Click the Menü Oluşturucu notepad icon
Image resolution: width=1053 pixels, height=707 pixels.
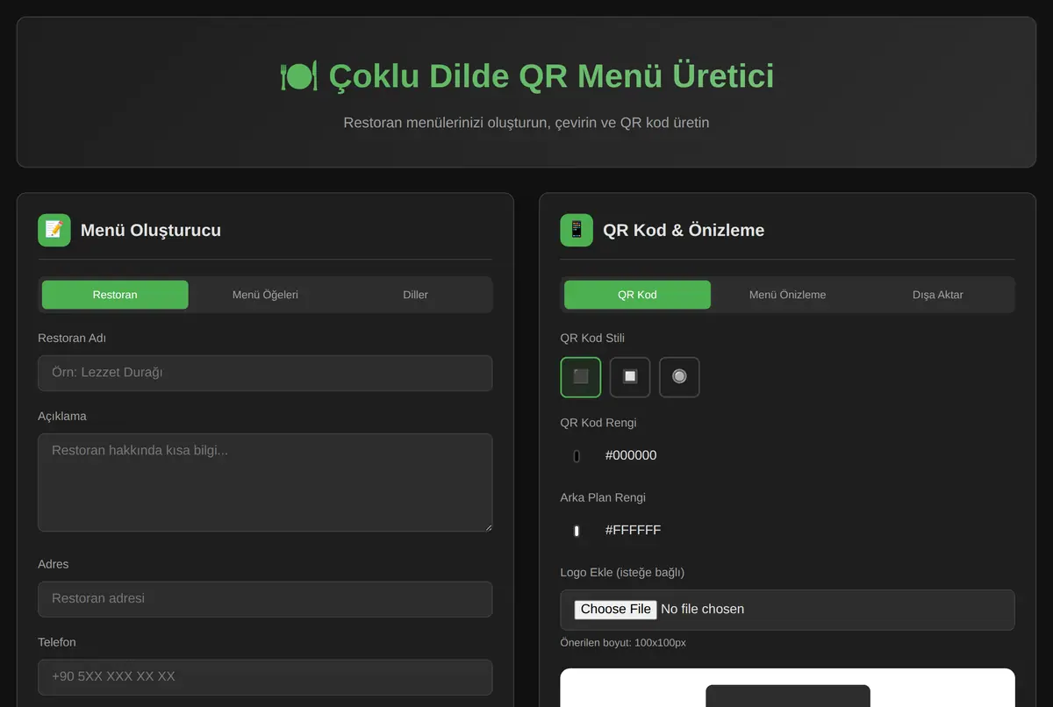54,230
